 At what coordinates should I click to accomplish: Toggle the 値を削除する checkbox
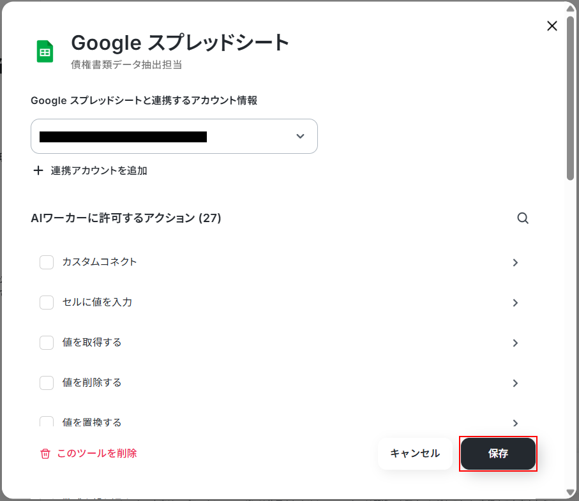47,383
